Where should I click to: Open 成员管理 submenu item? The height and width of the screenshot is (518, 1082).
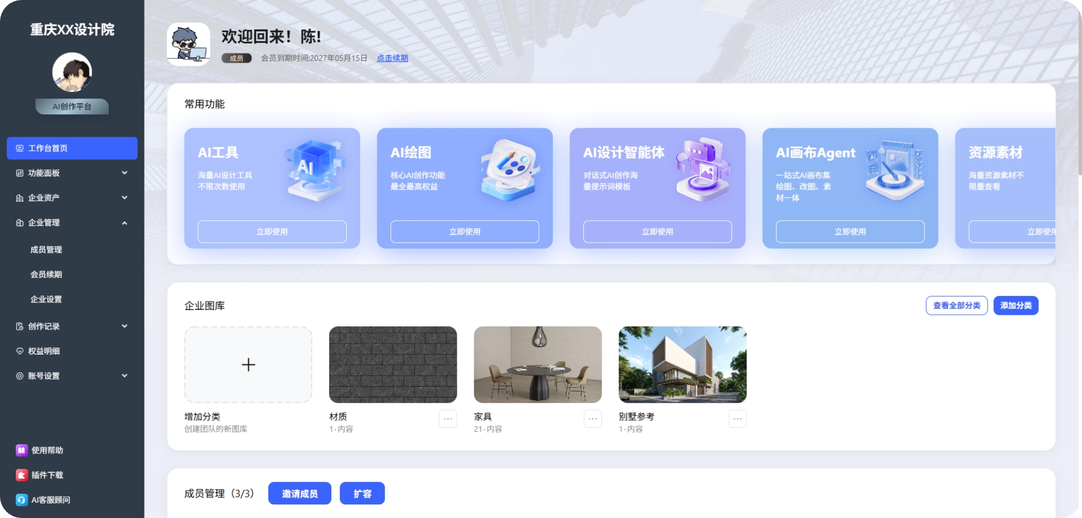(x=46, y=250)
